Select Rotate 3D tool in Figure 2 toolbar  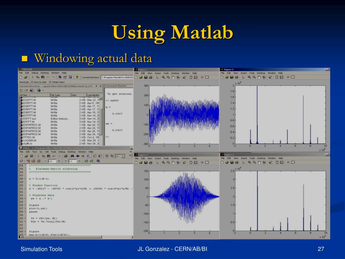click(x=264, y=77)
